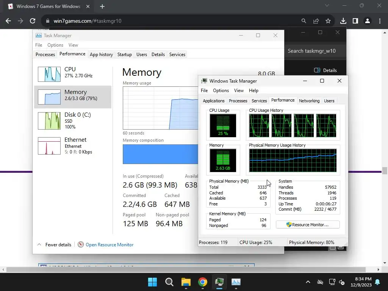
Task: Toggle the Chrome side panel icon
Action: 355,21
